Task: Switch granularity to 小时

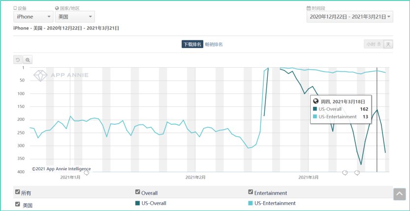Action: tap(373, 44)
